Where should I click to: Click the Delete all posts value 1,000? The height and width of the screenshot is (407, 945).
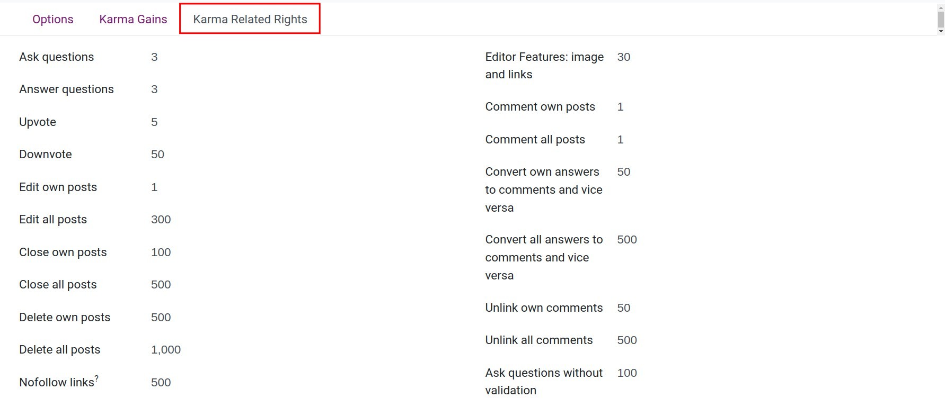[x=165, y=349]
